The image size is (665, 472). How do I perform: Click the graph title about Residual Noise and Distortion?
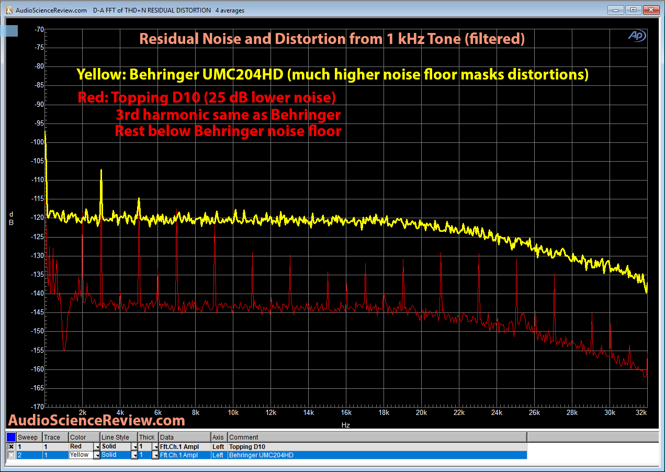[332, 39]
